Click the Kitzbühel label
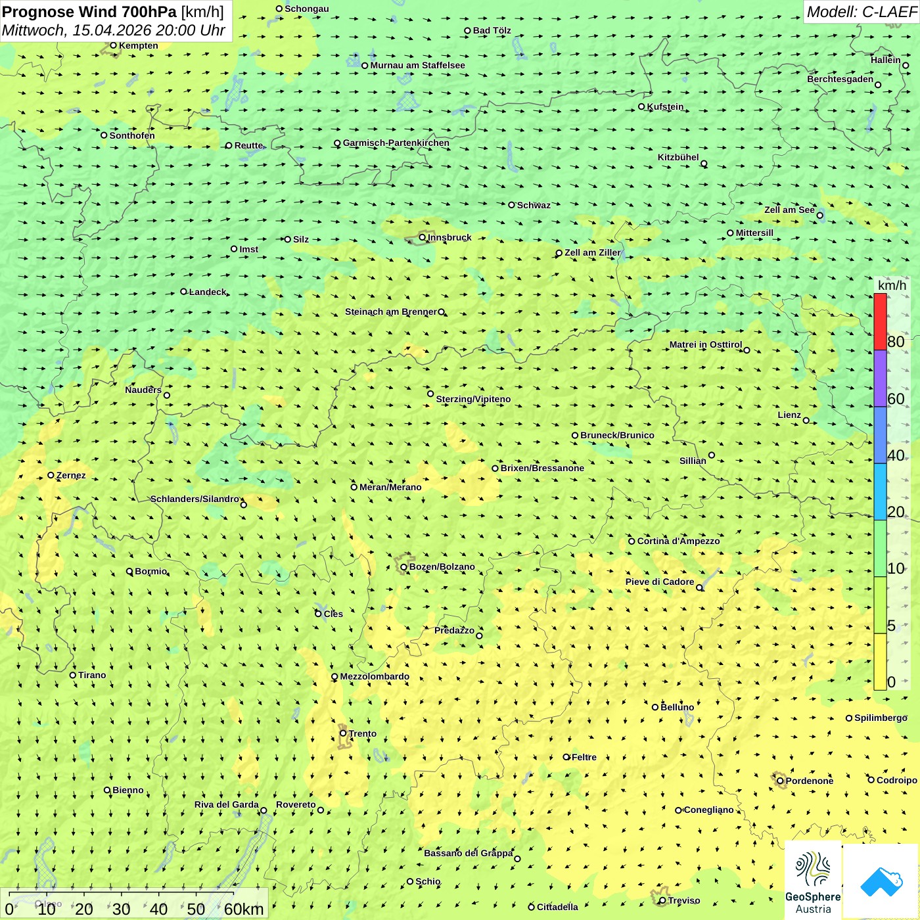This screenshot has height=920, width=920. coord(678,157)
